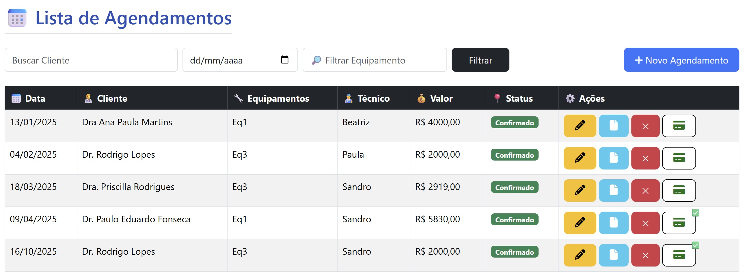Register payment with the card icon on 13/01/2025 row
This screenshot has height=272, width=745.
point(679,126)
